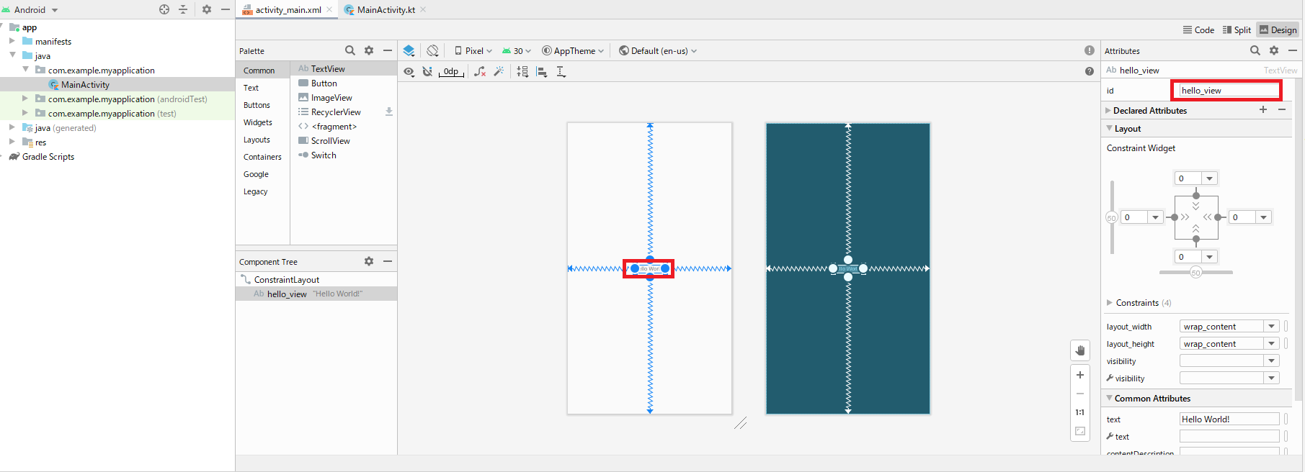Collapse the Common Attributes section
This screenshot has width=1305, height=472.
(x=1109, y=398)
